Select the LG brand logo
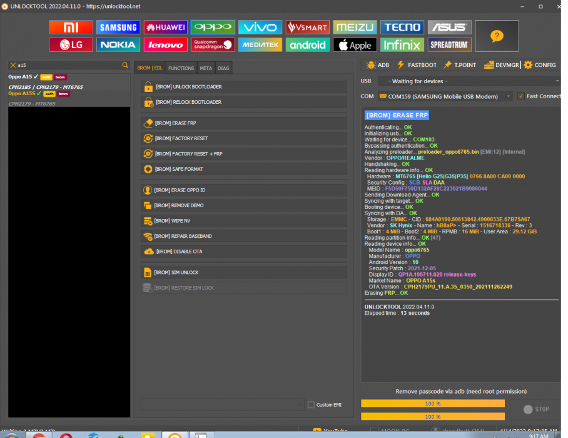568x438 pixels. tap(71, 45)
